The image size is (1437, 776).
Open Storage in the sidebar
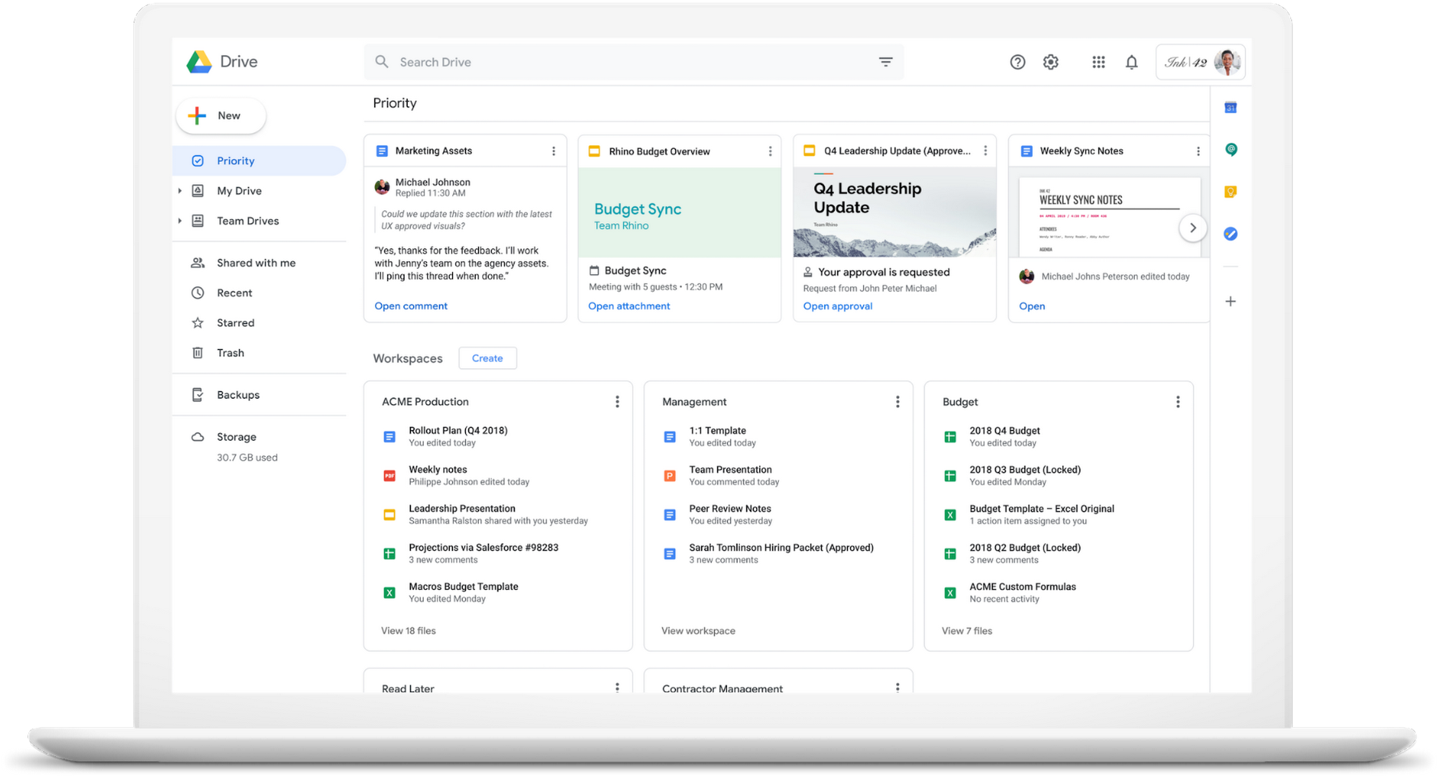236,437
